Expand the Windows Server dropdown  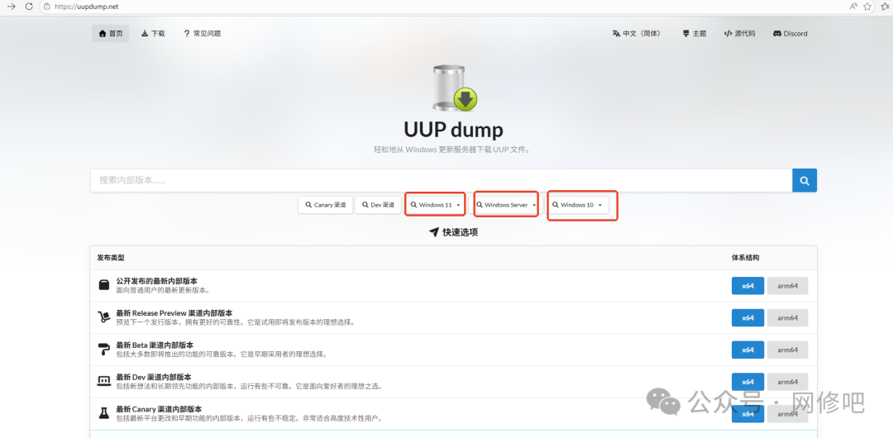click(x=506, y=205)
